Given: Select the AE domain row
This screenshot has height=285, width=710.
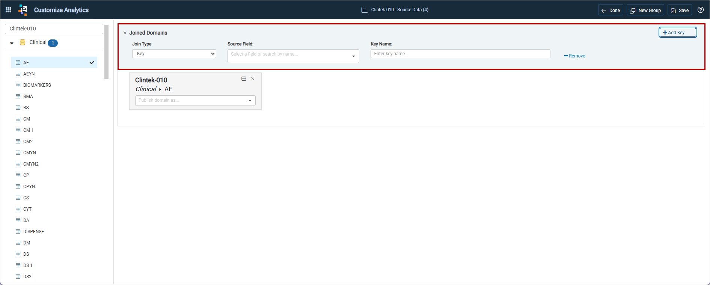Looking at the screenshot, I should pyautogui.click(x=54, y=62).
